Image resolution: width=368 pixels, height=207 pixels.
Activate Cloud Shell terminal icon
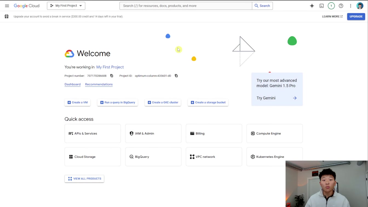point(321,6)
